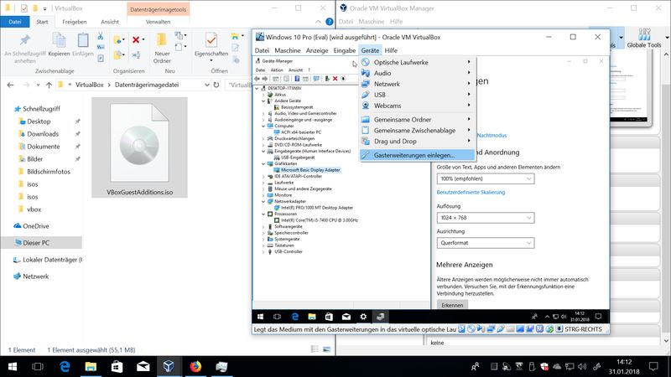Click the network indicator in VirtualBox status bar
The height and width of the screenshot is (377, 671).
[491, 329]
